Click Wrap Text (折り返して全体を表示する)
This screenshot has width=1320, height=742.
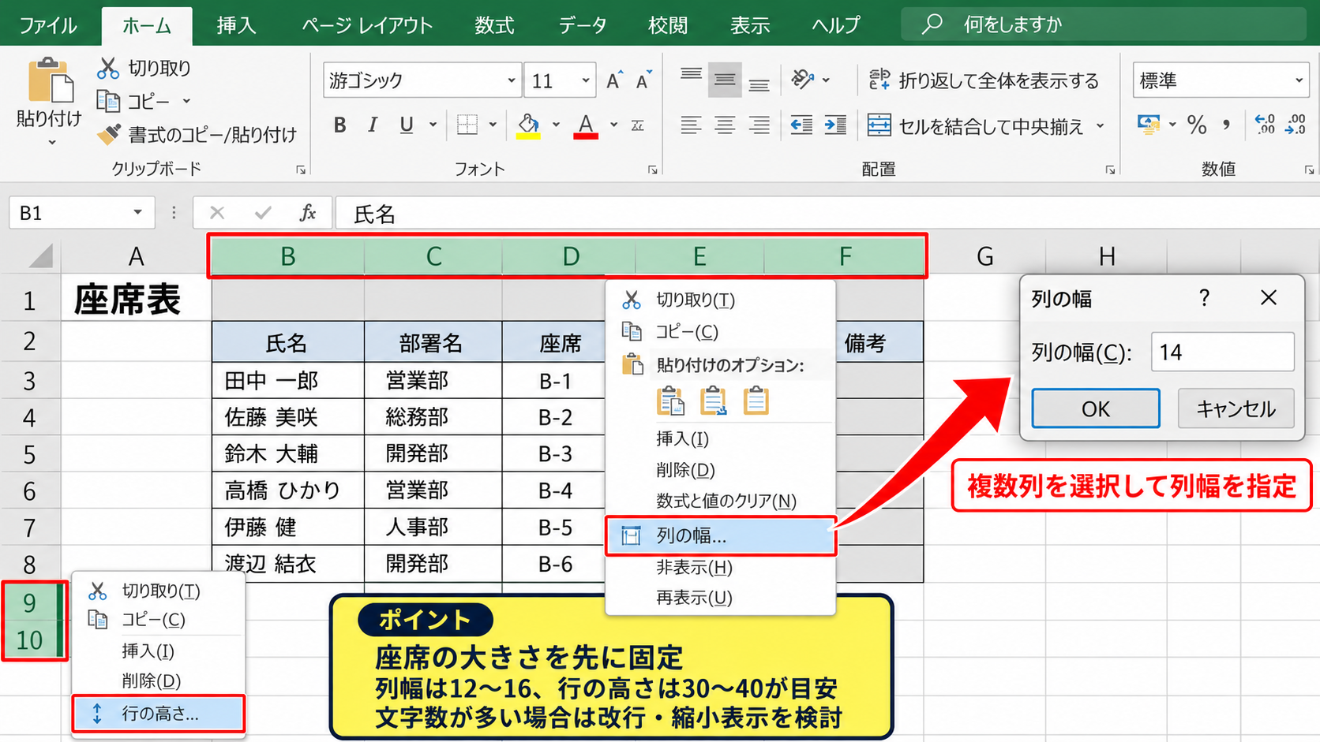pyautogui.click(x=984, y=80)
